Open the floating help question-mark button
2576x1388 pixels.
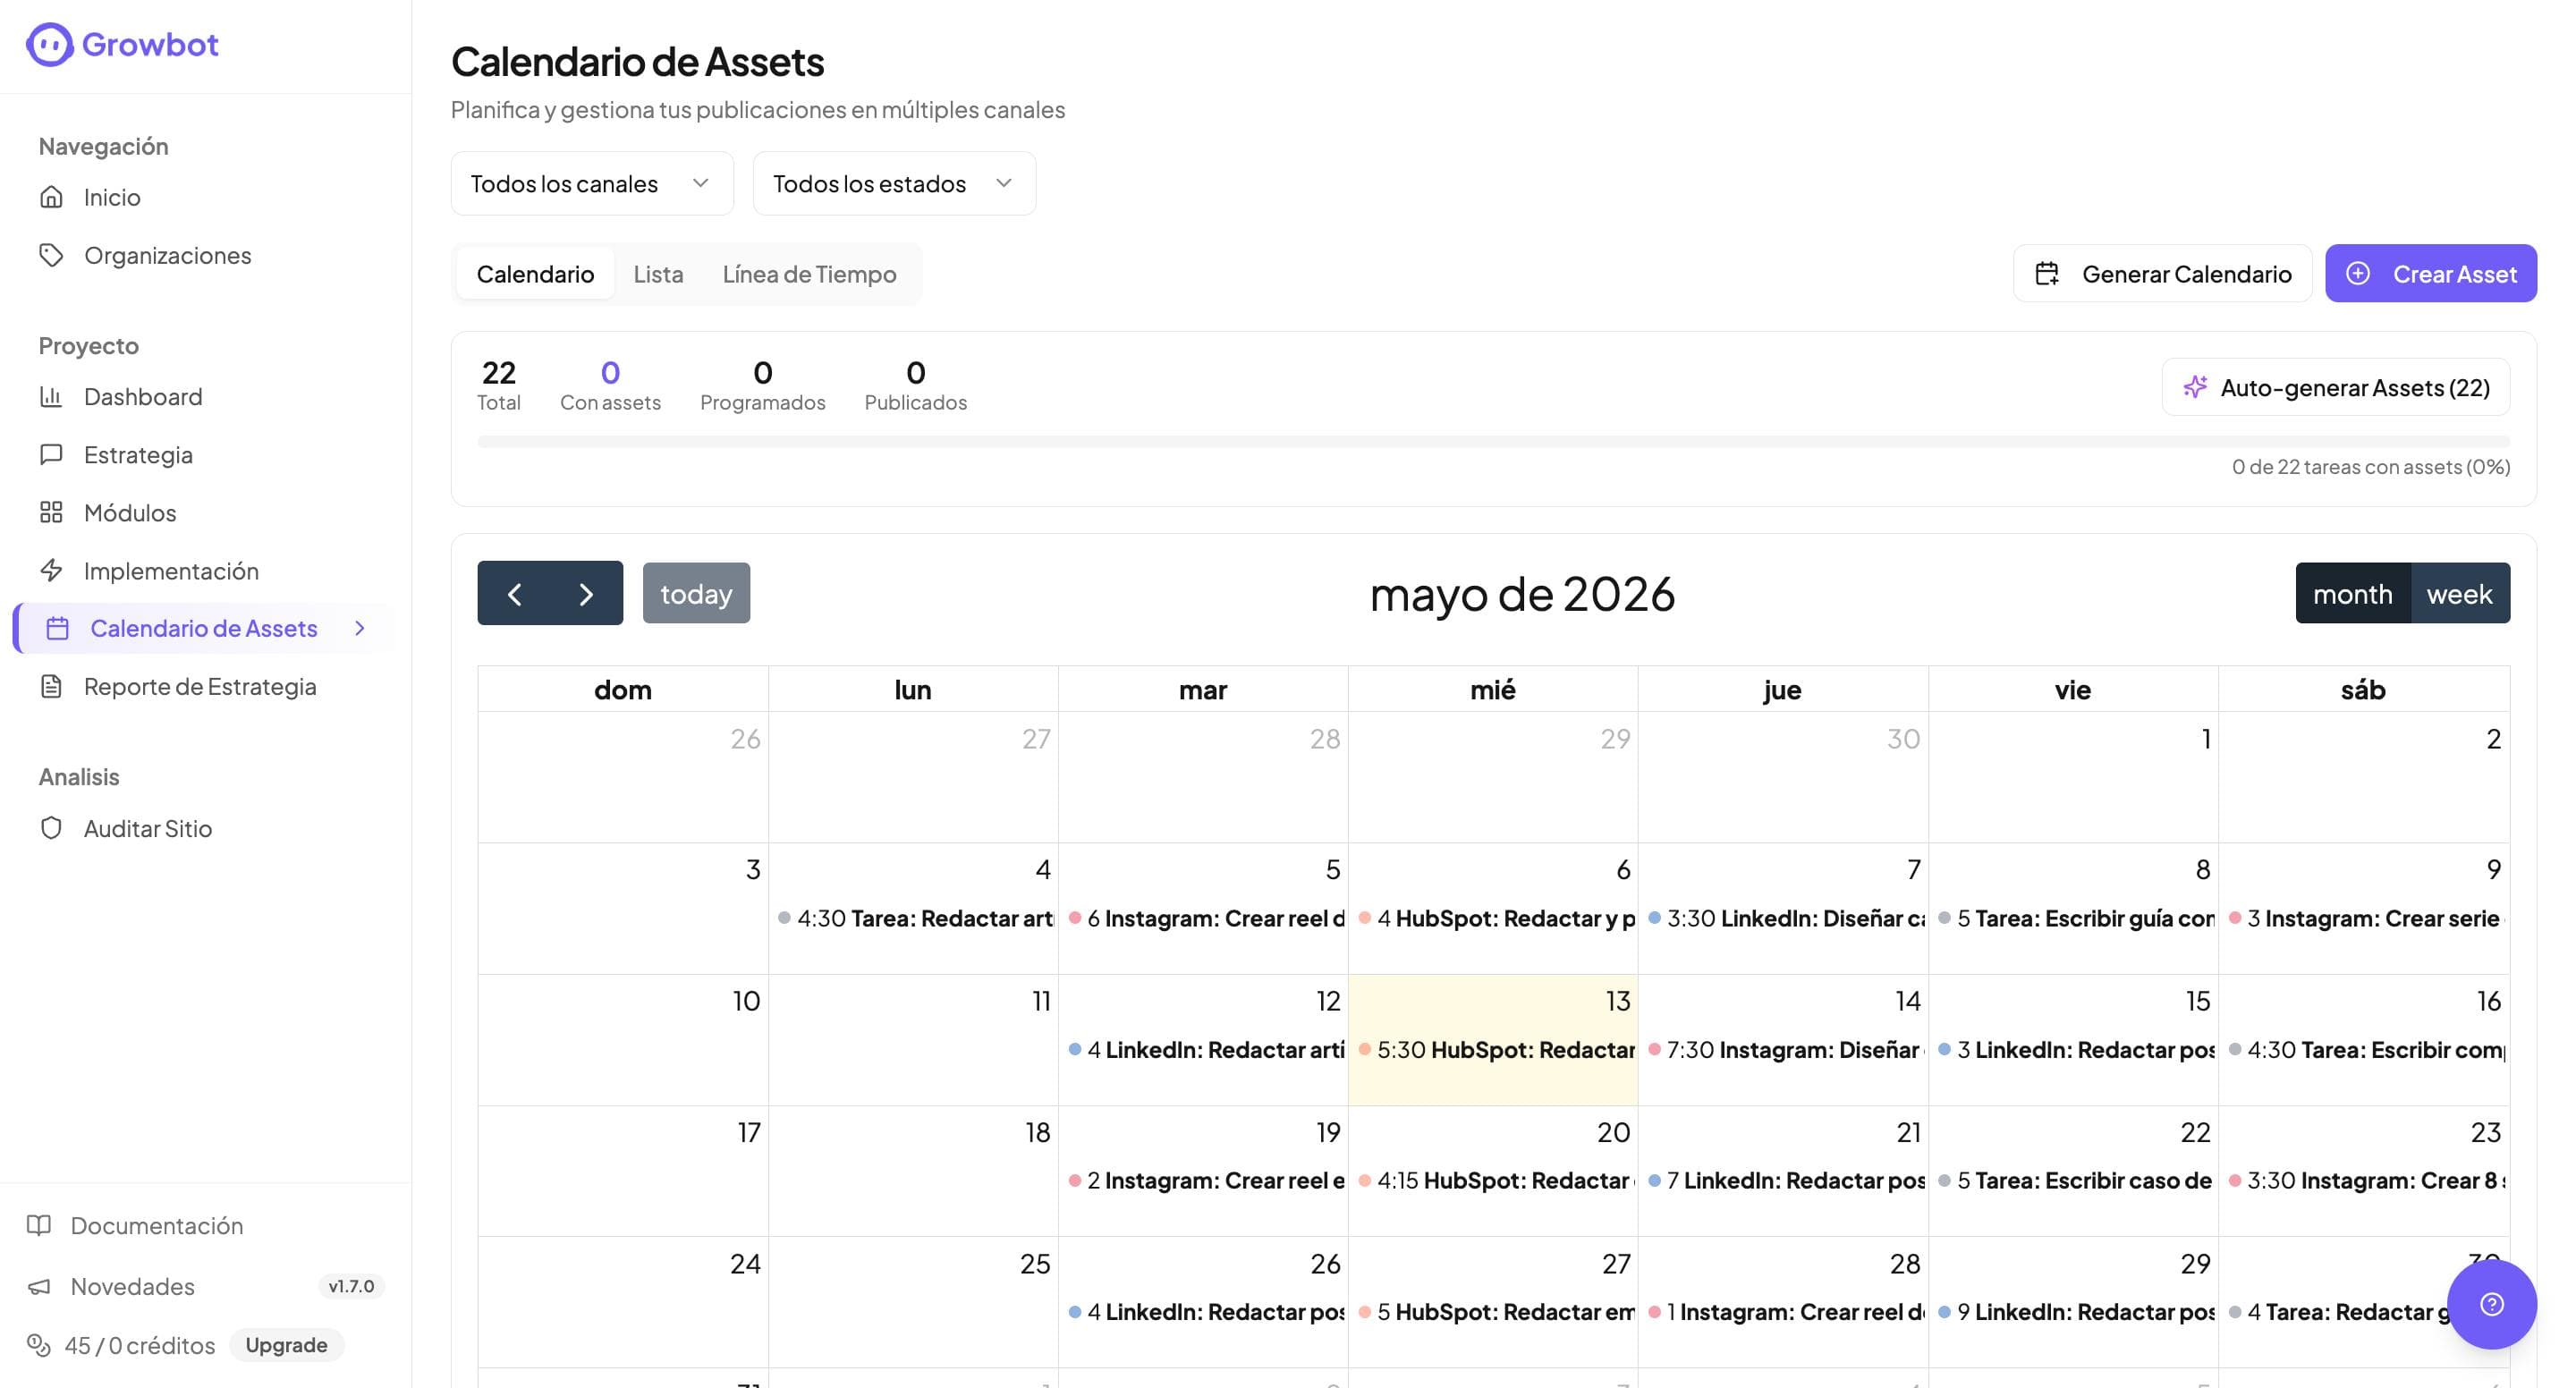[x=2491, y=1304]
